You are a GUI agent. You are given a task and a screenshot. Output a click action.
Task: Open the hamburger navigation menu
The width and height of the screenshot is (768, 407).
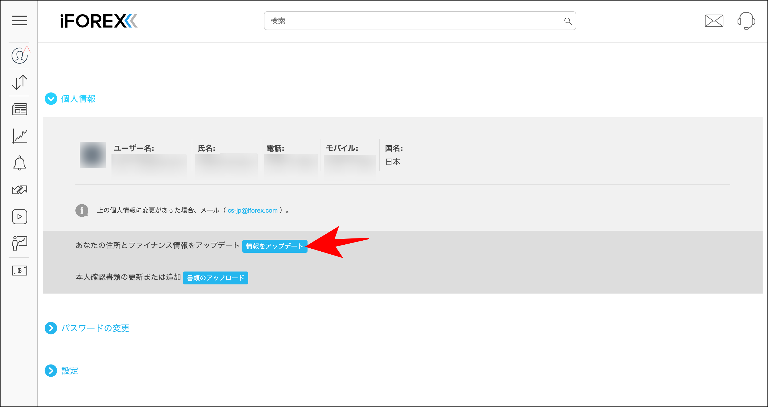[19, 21]
